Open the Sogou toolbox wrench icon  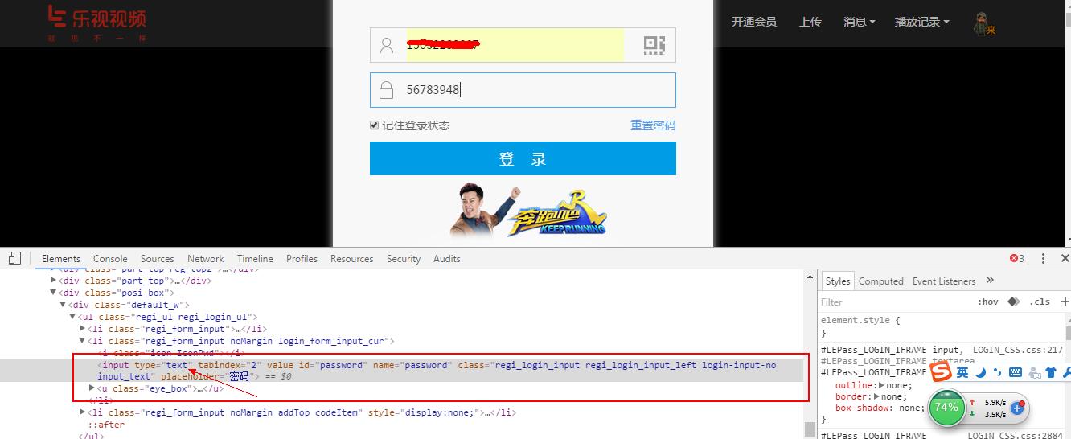click(1066, 372)
